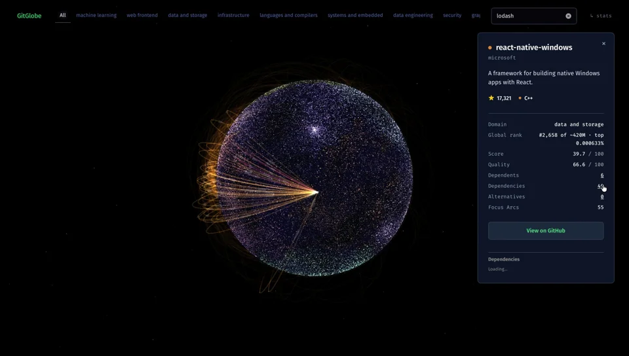Open the Alternatives count link
This screenshot has height=356, width=629.
point(601,196)
